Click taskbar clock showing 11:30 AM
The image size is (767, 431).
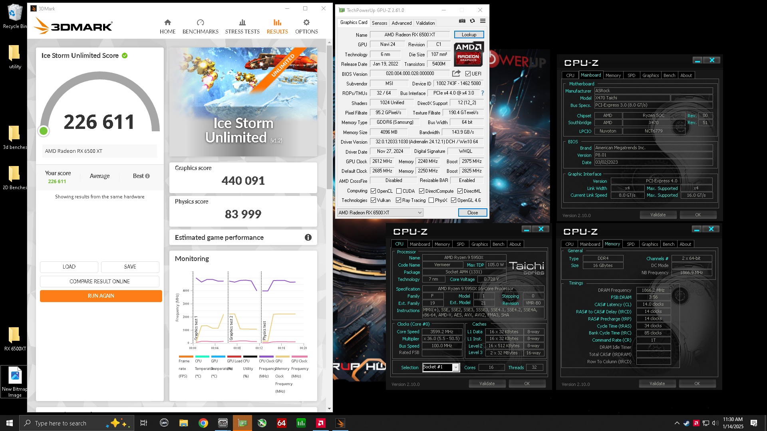point(733,423)
